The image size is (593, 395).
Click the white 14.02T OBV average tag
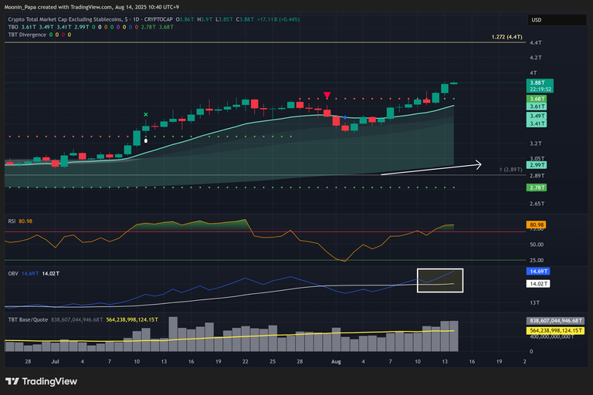coord(538,284)
